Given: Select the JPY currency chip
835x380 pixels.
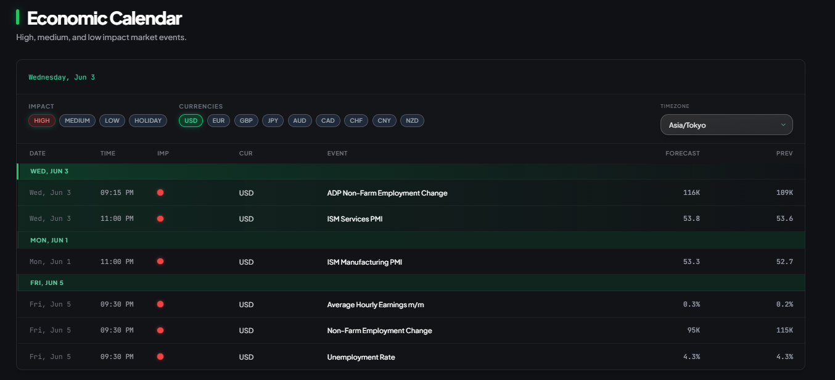Looking at the screenshot, I should (x=273, y=121).
